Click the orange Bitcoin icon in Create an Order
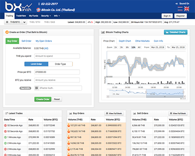The image size is (195, 156). point(7,32)
